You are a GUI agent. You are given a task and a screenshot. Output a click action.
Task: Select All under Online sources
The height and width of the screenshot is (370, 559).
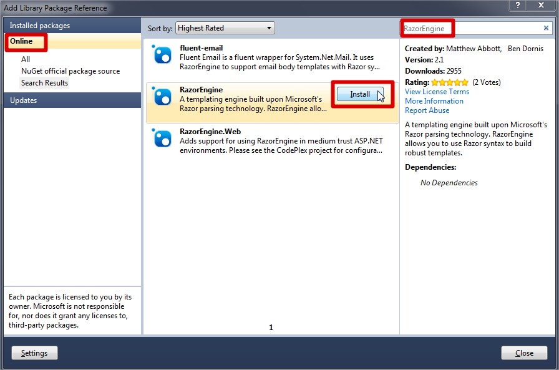26,59
